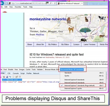Open the Favorites menu
This screenshot has height=106, width=110.
click(18, 7)
